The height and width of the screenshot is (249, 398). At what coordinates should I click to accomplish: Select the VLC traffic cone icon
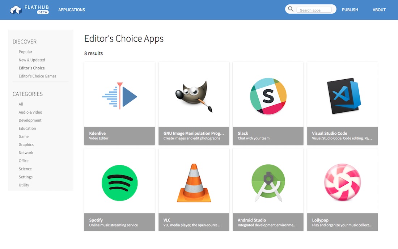194,183
